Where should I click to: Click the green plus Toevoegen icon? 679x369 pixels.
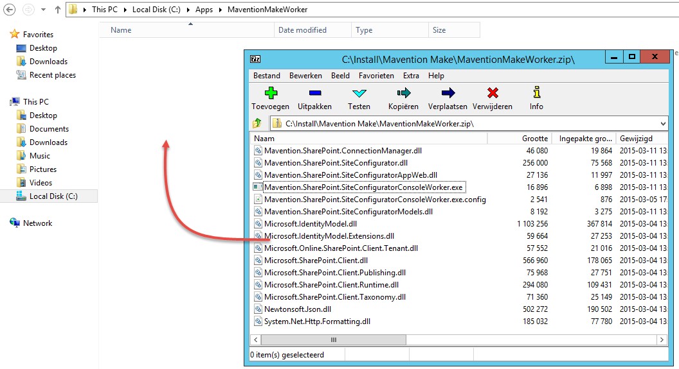pos(271,94)
